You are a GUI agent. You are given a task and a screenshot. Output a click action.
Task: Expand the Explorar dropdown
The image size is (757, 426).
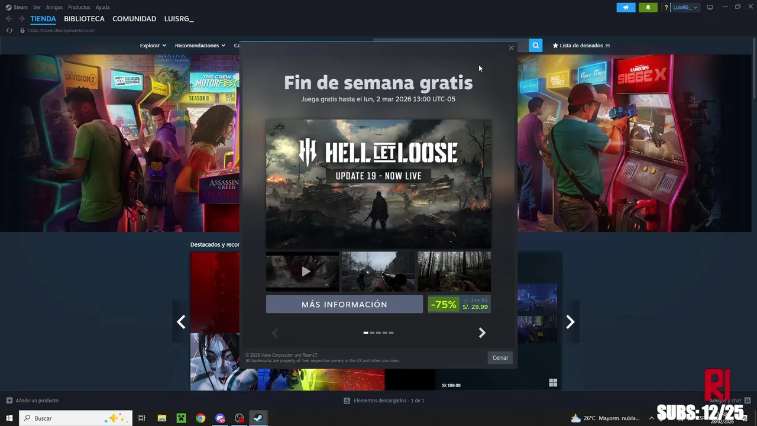click(x=153, y=46)
